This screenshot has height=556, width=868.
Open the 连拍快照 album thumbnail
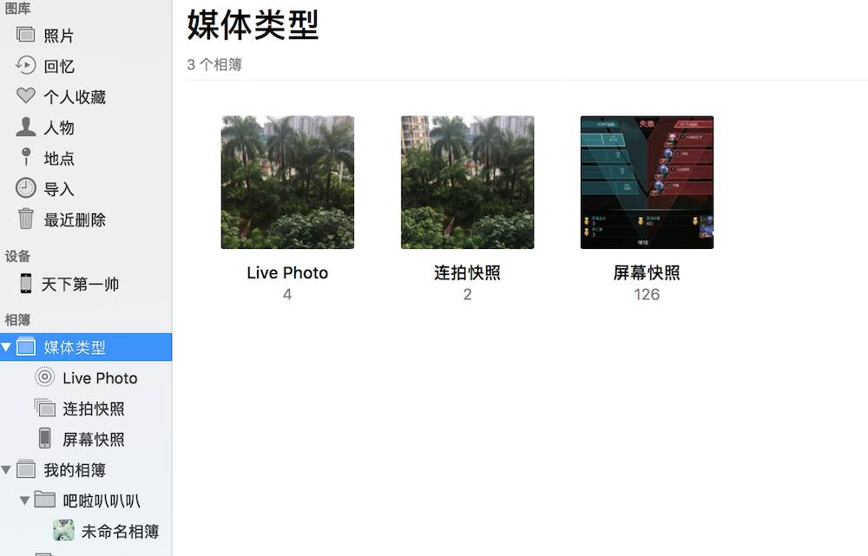(467, 182)
